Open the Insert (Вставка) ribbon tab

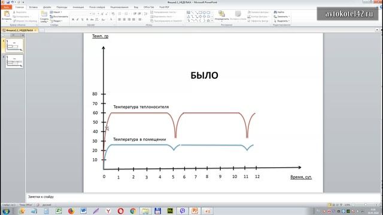point(34,7)
